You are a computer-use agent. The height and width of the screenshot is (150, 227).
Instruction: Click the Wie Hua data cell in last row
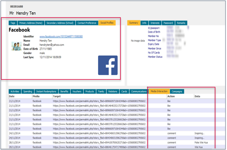pyautogui.click(x=198, y=147)
